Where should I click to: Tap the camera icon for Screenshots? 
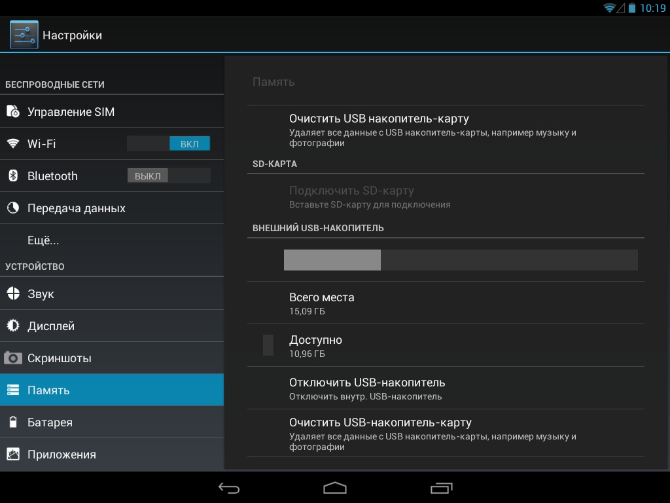click(13, 358)
